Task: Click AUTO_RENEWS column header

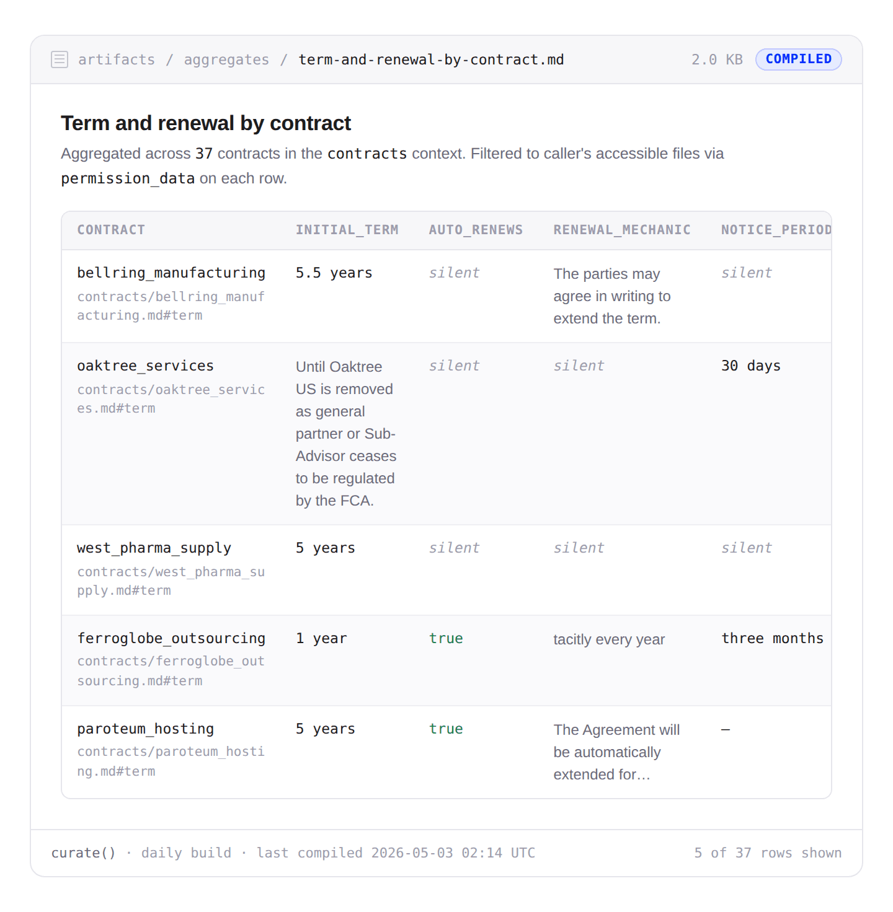Action: (x=476, y=230)
